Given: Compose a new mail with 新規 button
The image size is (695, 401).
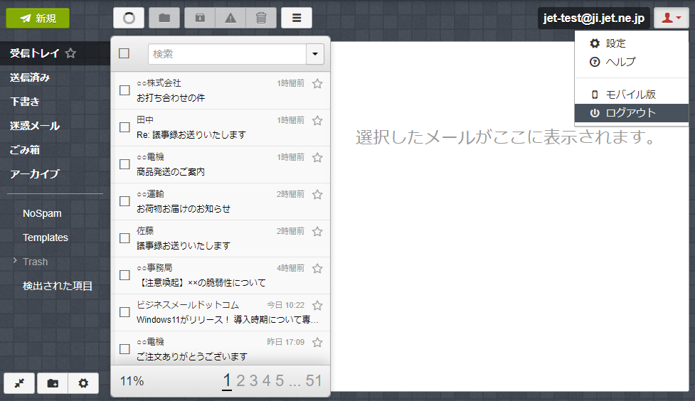Looking at the screenshot, I should coord(38,18).
